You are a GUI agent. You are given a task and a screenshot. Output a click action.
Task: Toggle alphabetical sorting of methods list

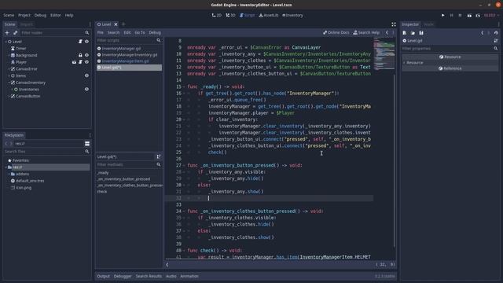159,156
